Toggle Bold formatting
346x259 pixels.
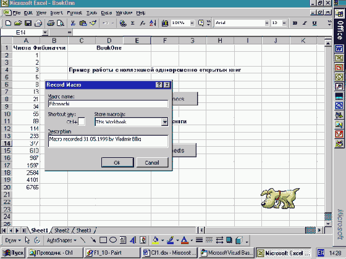(295, 23)
